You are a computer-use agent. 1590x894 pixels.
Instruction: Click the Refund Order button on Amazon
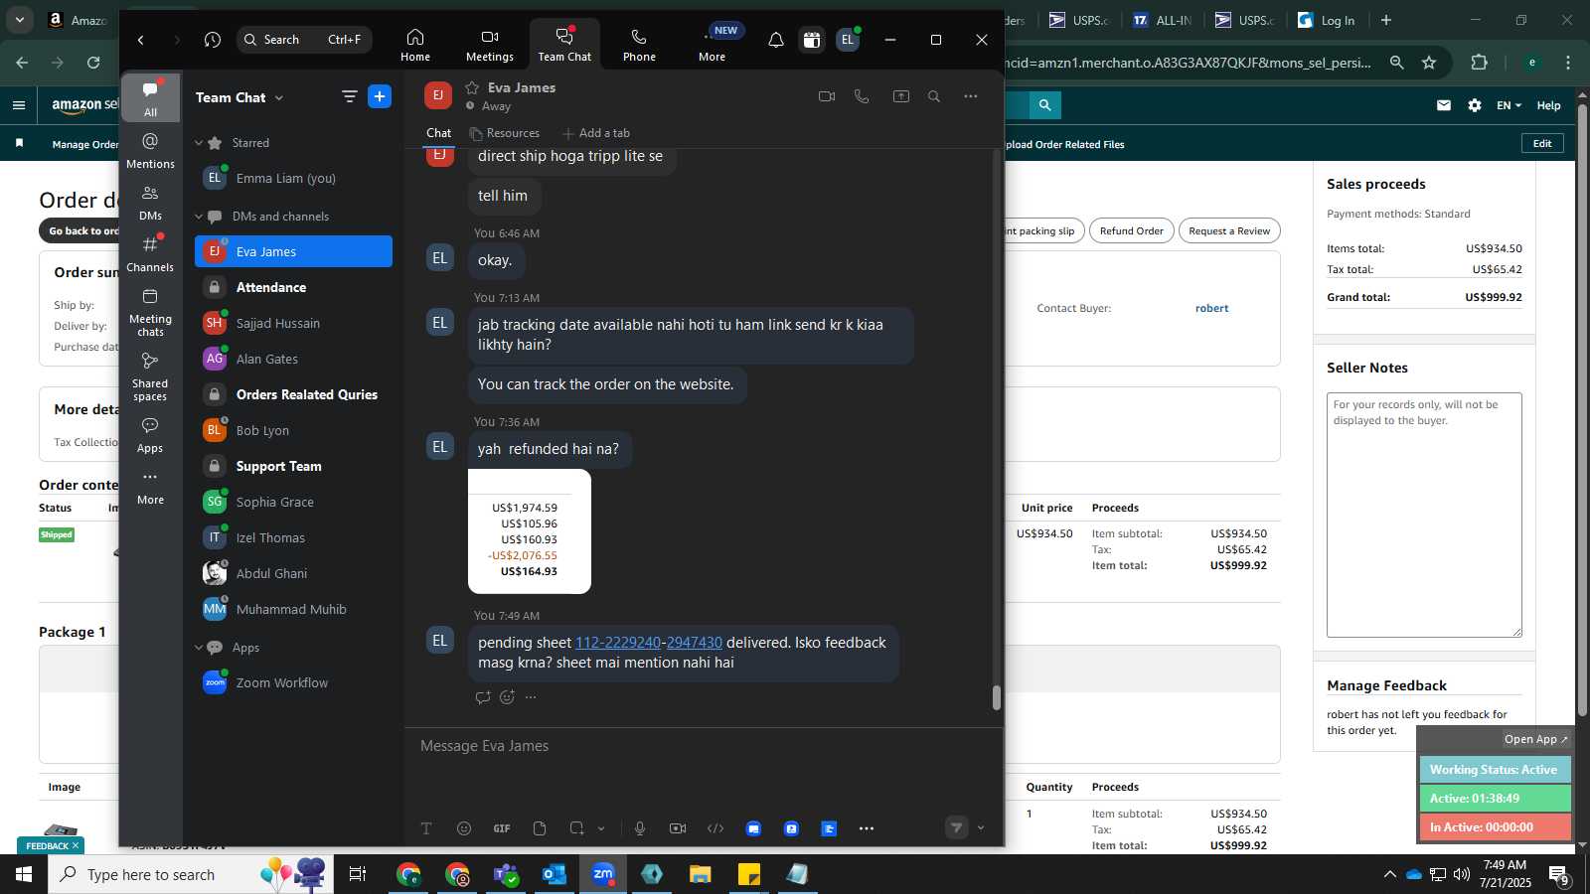pos(1131,231)
